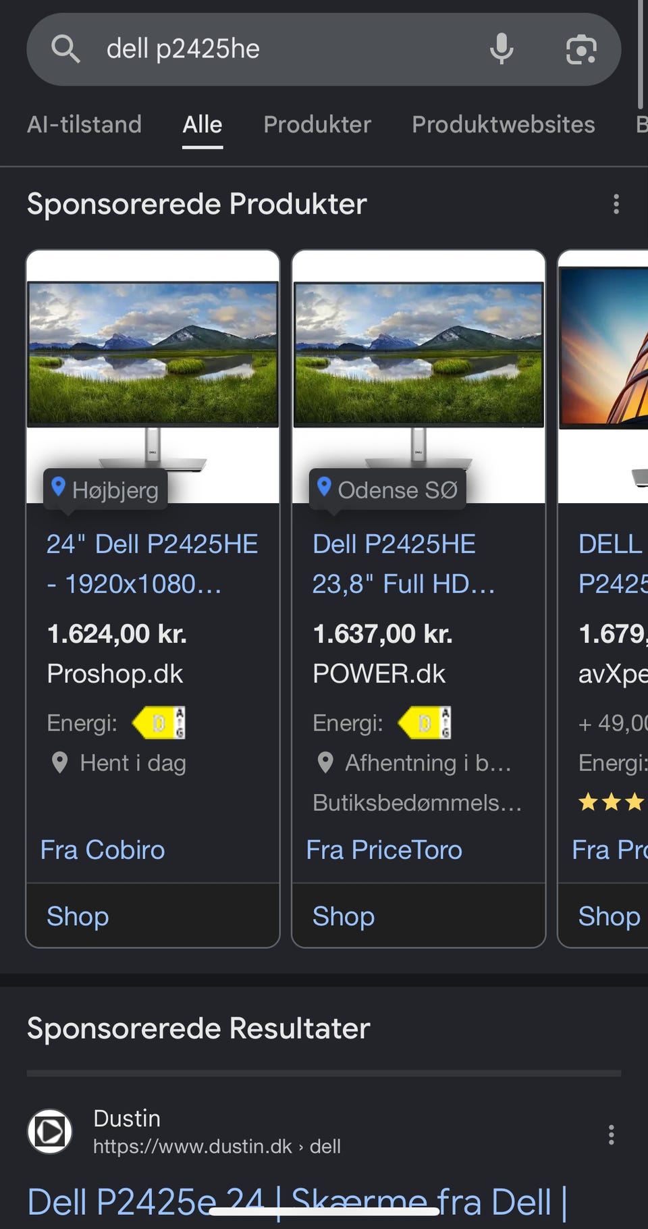The image size is (648, 1229).
Task: Open three-dot options beside the Dustin result
Action: (x=611, y=1134)
